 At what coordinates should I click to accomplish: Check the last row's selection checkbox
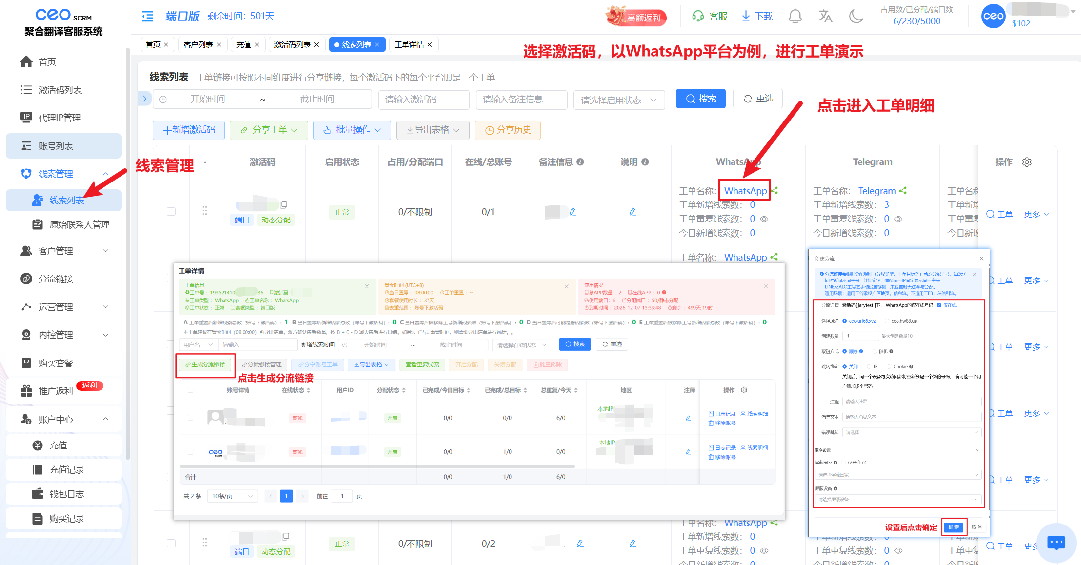[x=171, y=543]
